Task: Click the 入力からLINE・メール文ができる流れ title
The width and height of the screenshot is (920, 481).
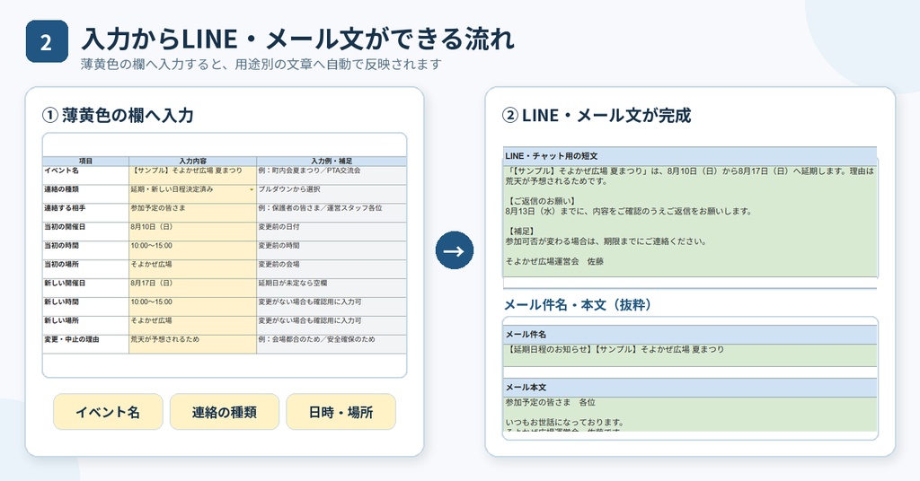Action: pyautogui.click(x=297, y=39)
